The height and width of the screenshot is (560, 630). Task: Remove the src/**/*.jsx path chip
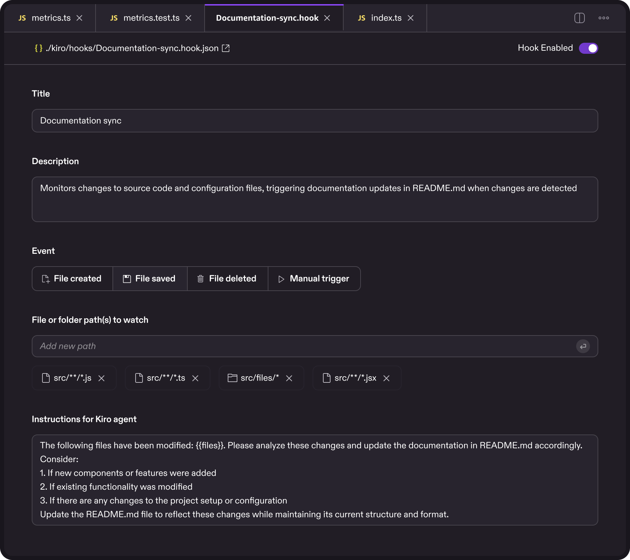click(x=386, y=378)
